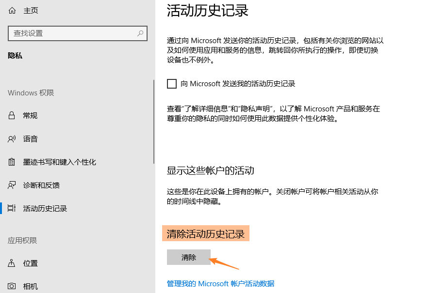Click the sidebar vertical scrollbar
Viewport: 431px width, 293px height.
point(154,122)
